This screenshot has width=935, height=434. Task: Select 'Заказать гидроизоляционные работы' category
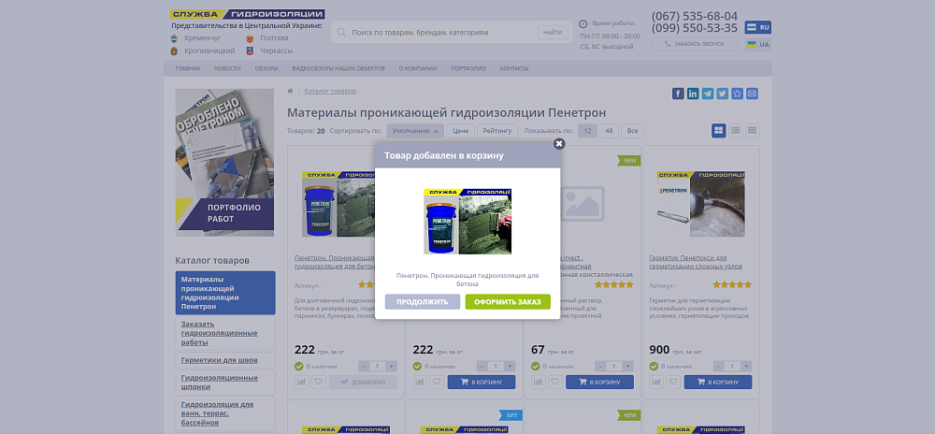coord(225,333)
